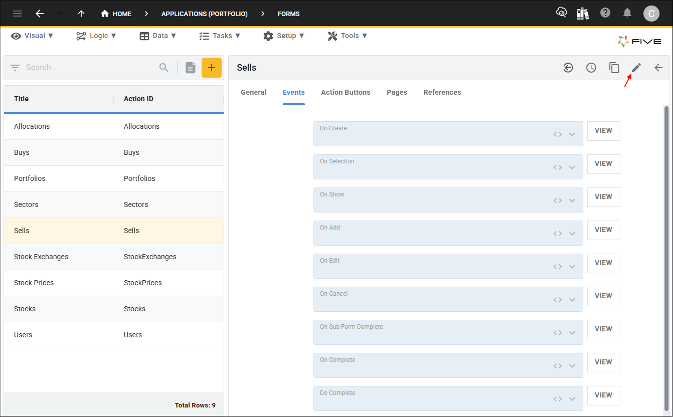Open code editor for On Show
Viewport: 673px width, 417px height.
pos(558,200)
